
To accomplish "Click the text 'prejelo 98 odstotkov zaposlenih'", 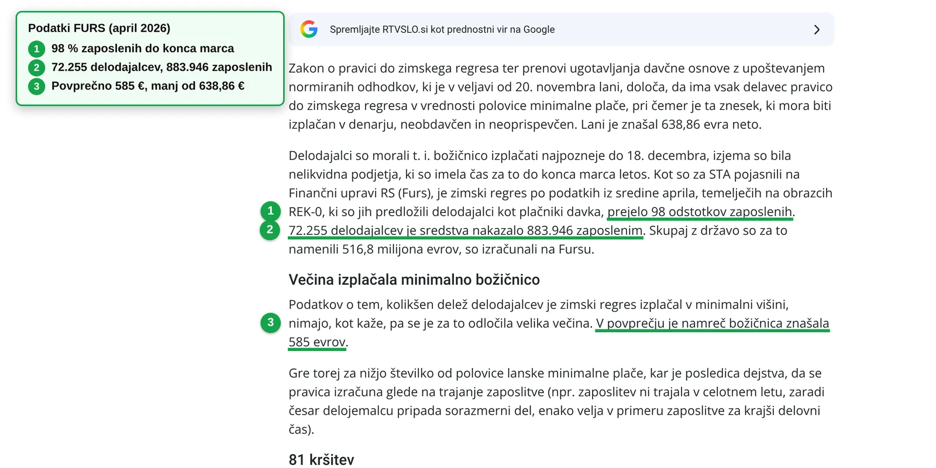I will pos(700,212).
